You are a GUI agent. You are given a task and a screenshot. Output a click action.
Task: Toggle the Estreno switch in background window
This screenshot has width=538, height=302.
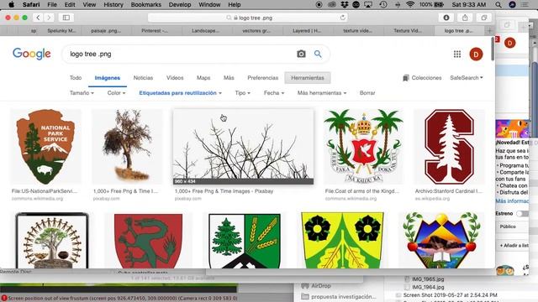tap(522, 214)
